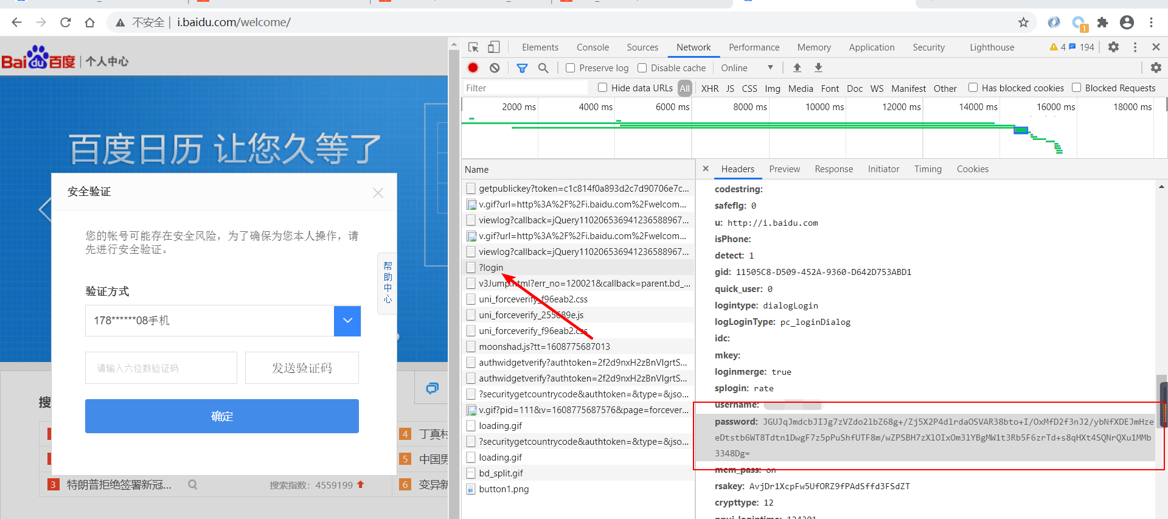Filter requests by XHR
The image size is (1168, 519).
(709, 88)
